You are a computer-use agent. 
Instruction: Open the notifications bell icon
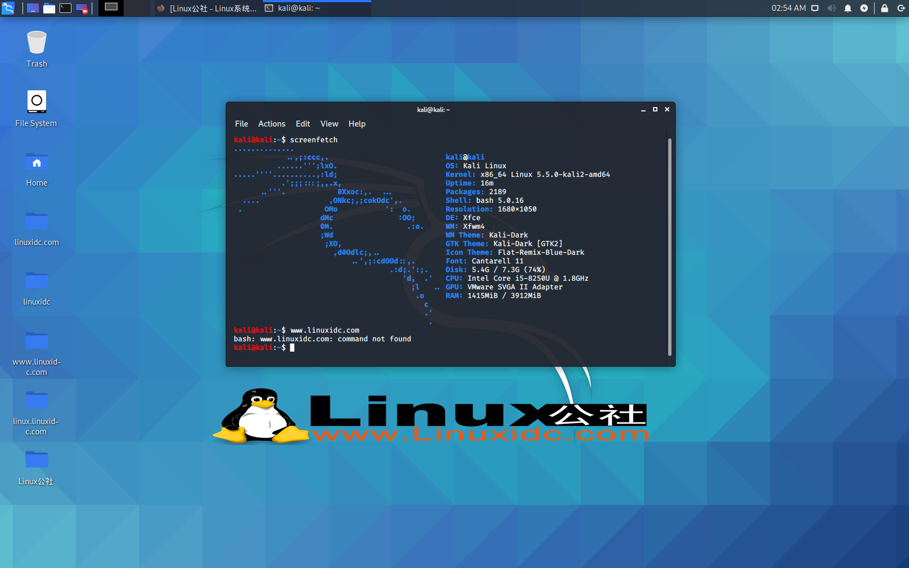(848, 8)
